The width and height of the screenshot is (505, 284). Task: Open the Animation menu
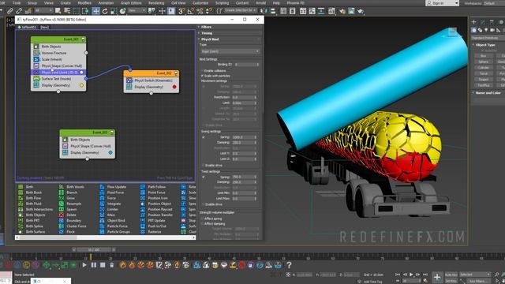pos(106,3)
